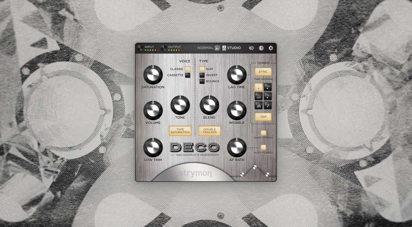Select the eighth note time division

[268, 87]
